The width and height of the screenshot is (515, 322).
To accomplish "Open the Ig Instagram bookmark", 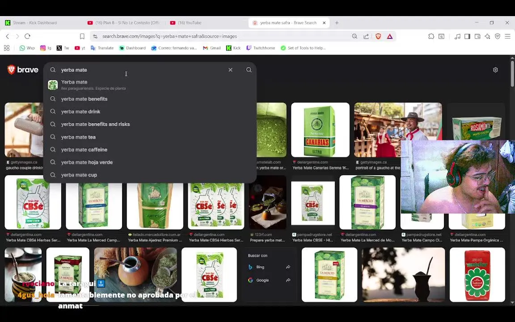I will (46, 48).
